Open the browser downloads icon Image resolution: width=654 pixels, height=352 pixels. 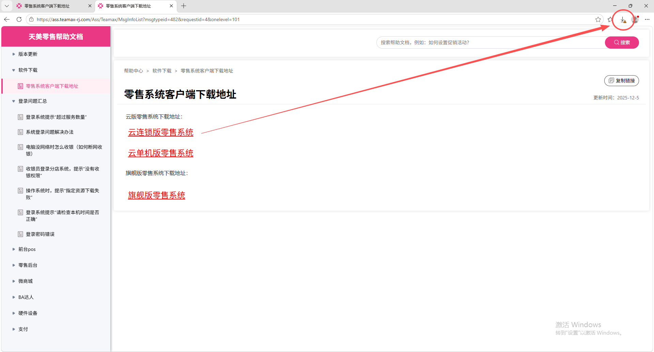[x=623, y=20]
